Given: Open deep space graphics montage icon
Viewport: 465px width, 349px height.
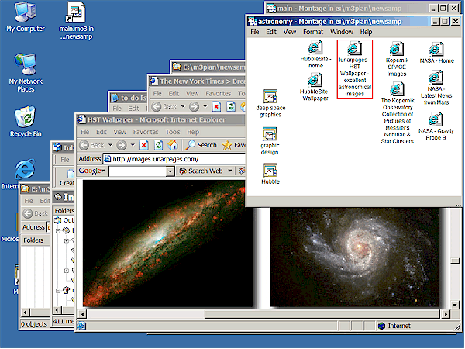Looking at the screenshot, I should (270, 103).
